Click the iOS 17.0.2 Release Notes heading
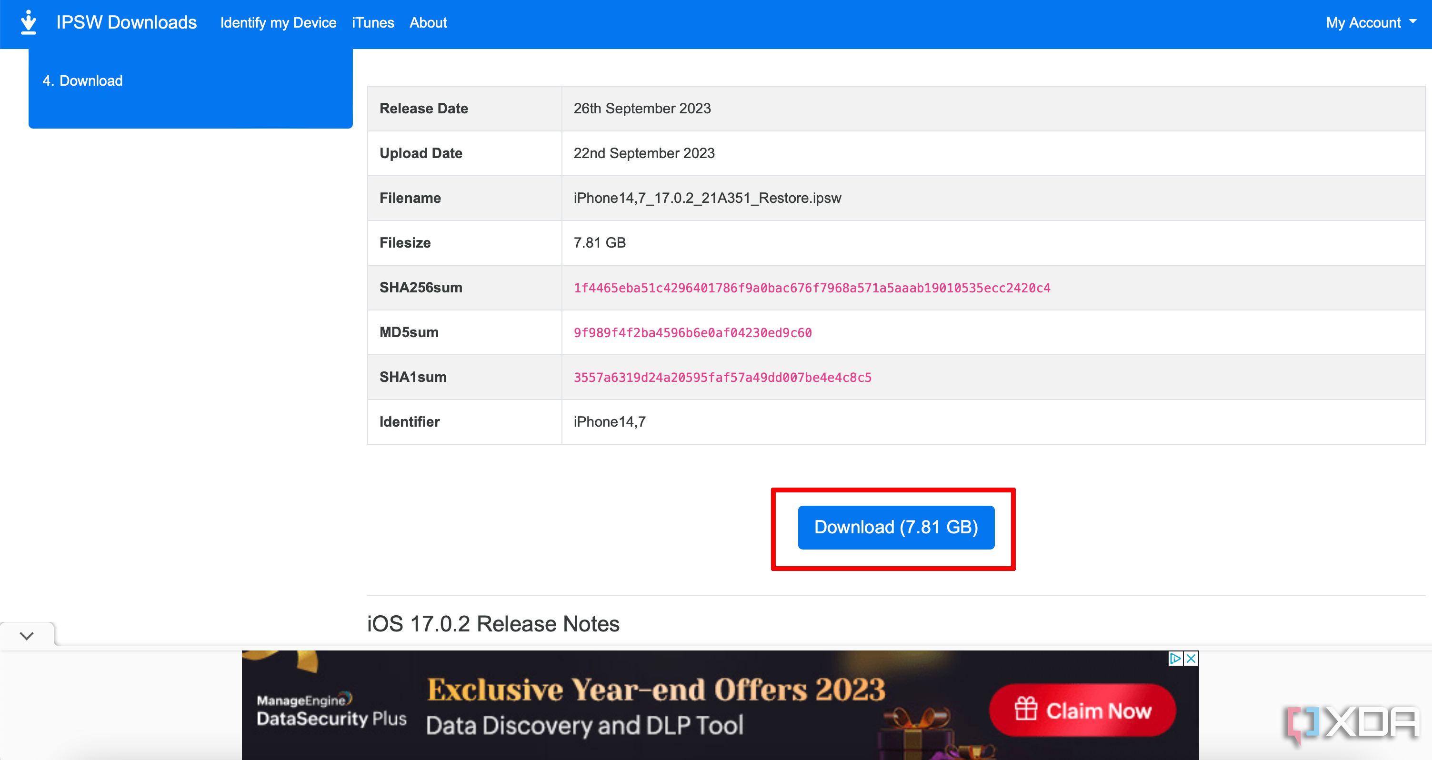This screenshot has width=1432, height=760. coord(493,624)
